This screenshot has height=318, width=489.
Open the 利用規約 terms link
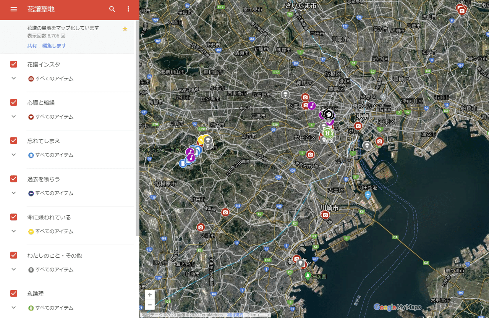[x=235, y=315]
